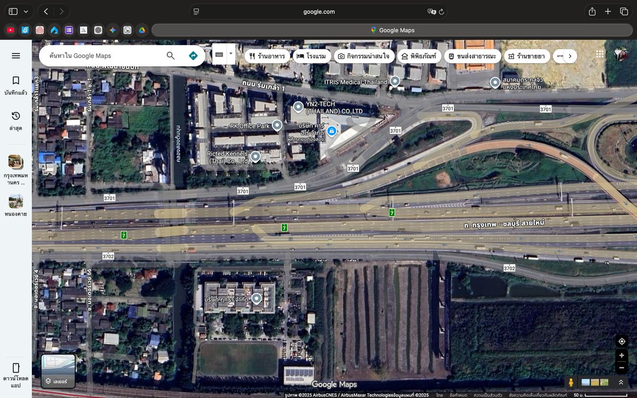Open the Google Maps hamburger menu
Image resolution: width=637 pixels, height=398 pixels.
click(16, 56)
